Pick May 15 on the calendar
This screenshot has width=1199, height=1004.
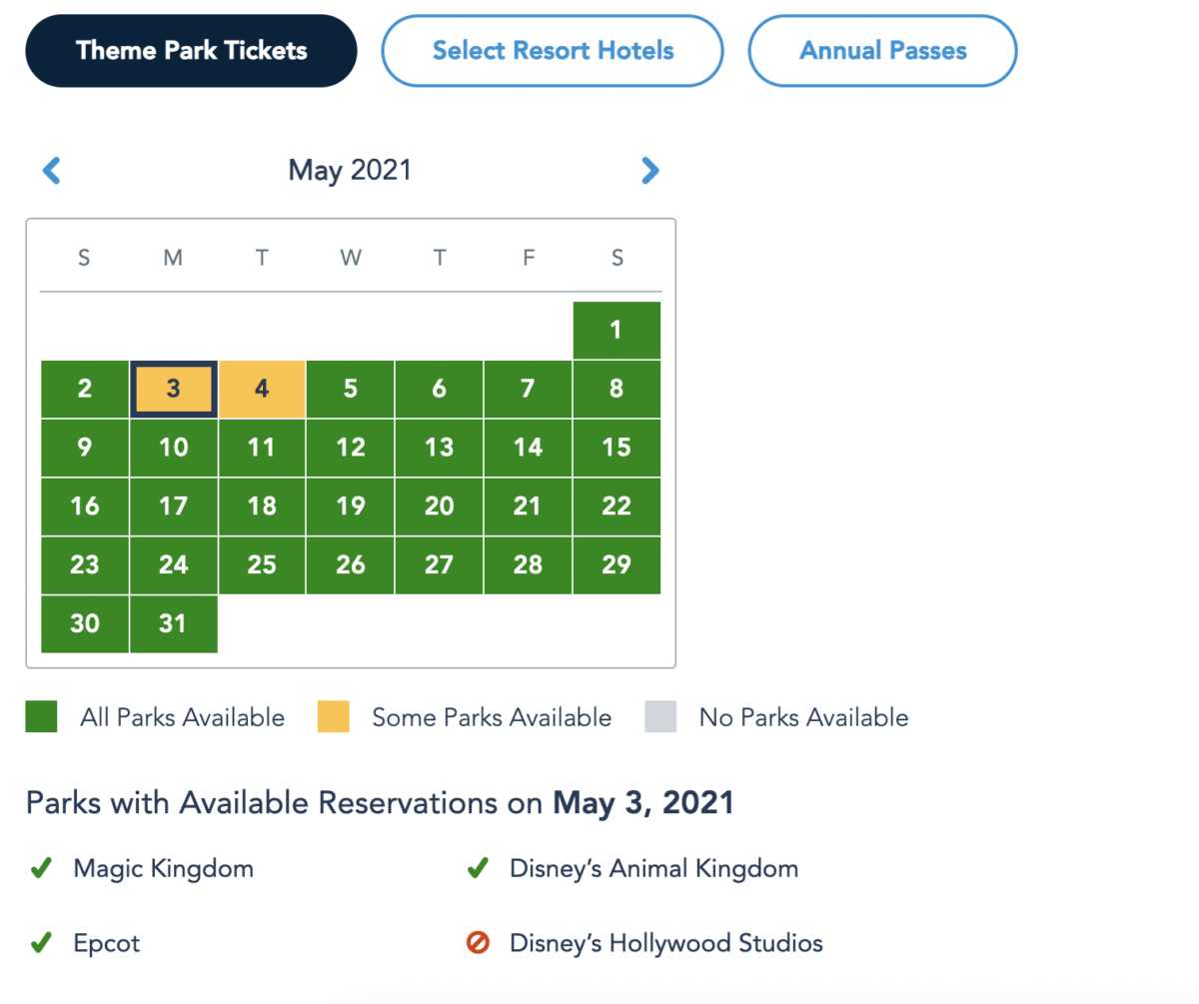tap(616, 448)
